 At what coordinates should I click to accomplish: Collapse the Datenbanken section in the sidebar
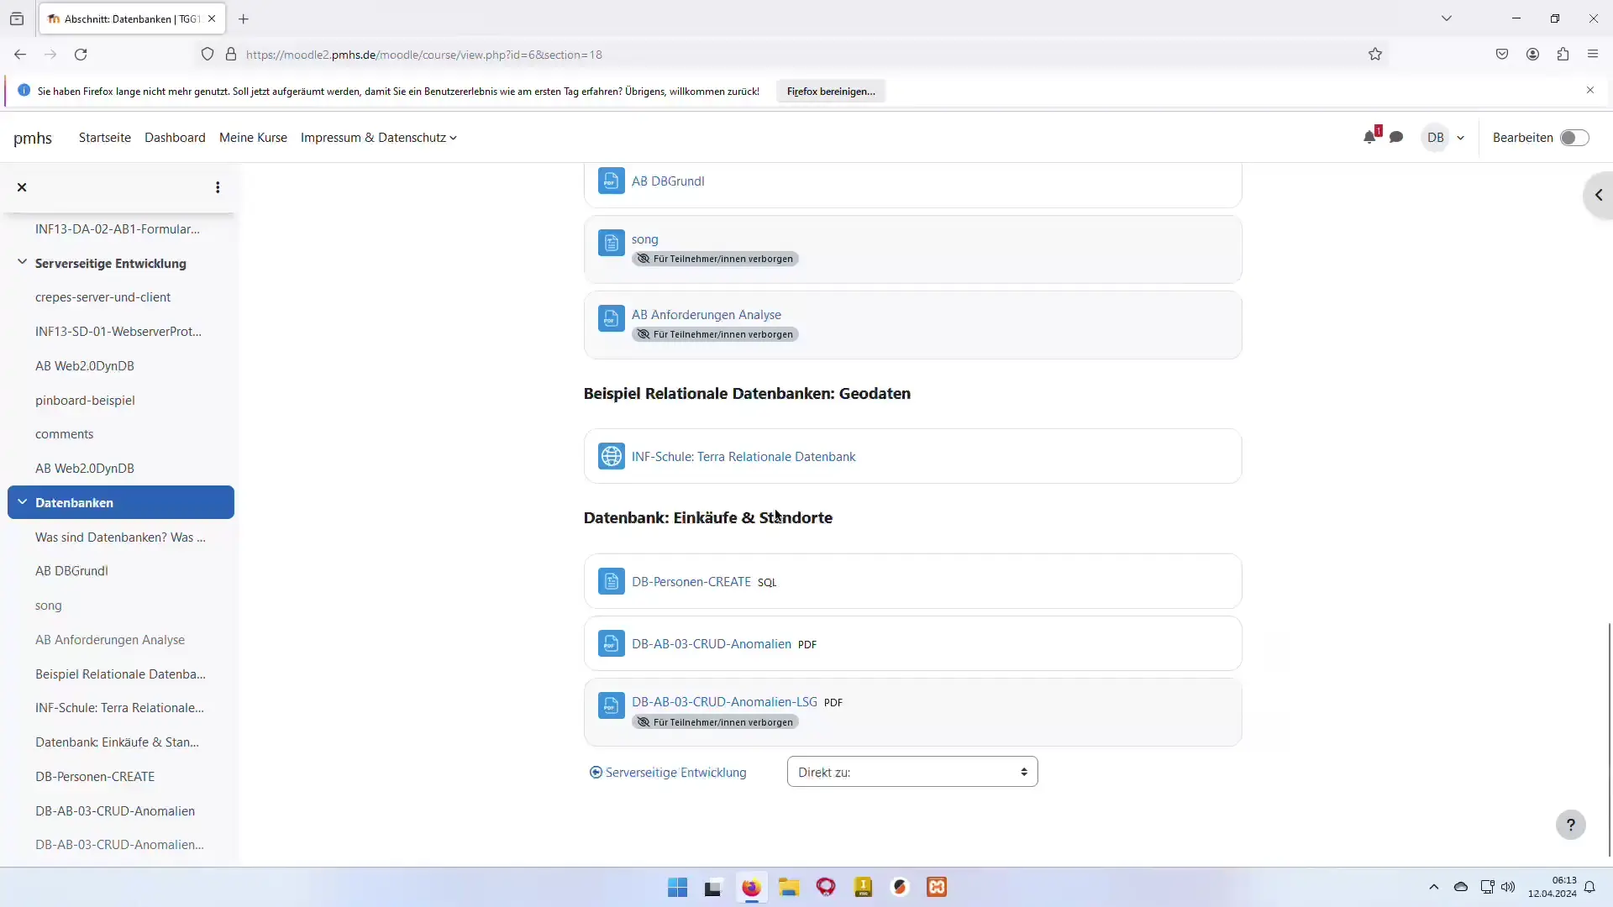tap(23, 502)
